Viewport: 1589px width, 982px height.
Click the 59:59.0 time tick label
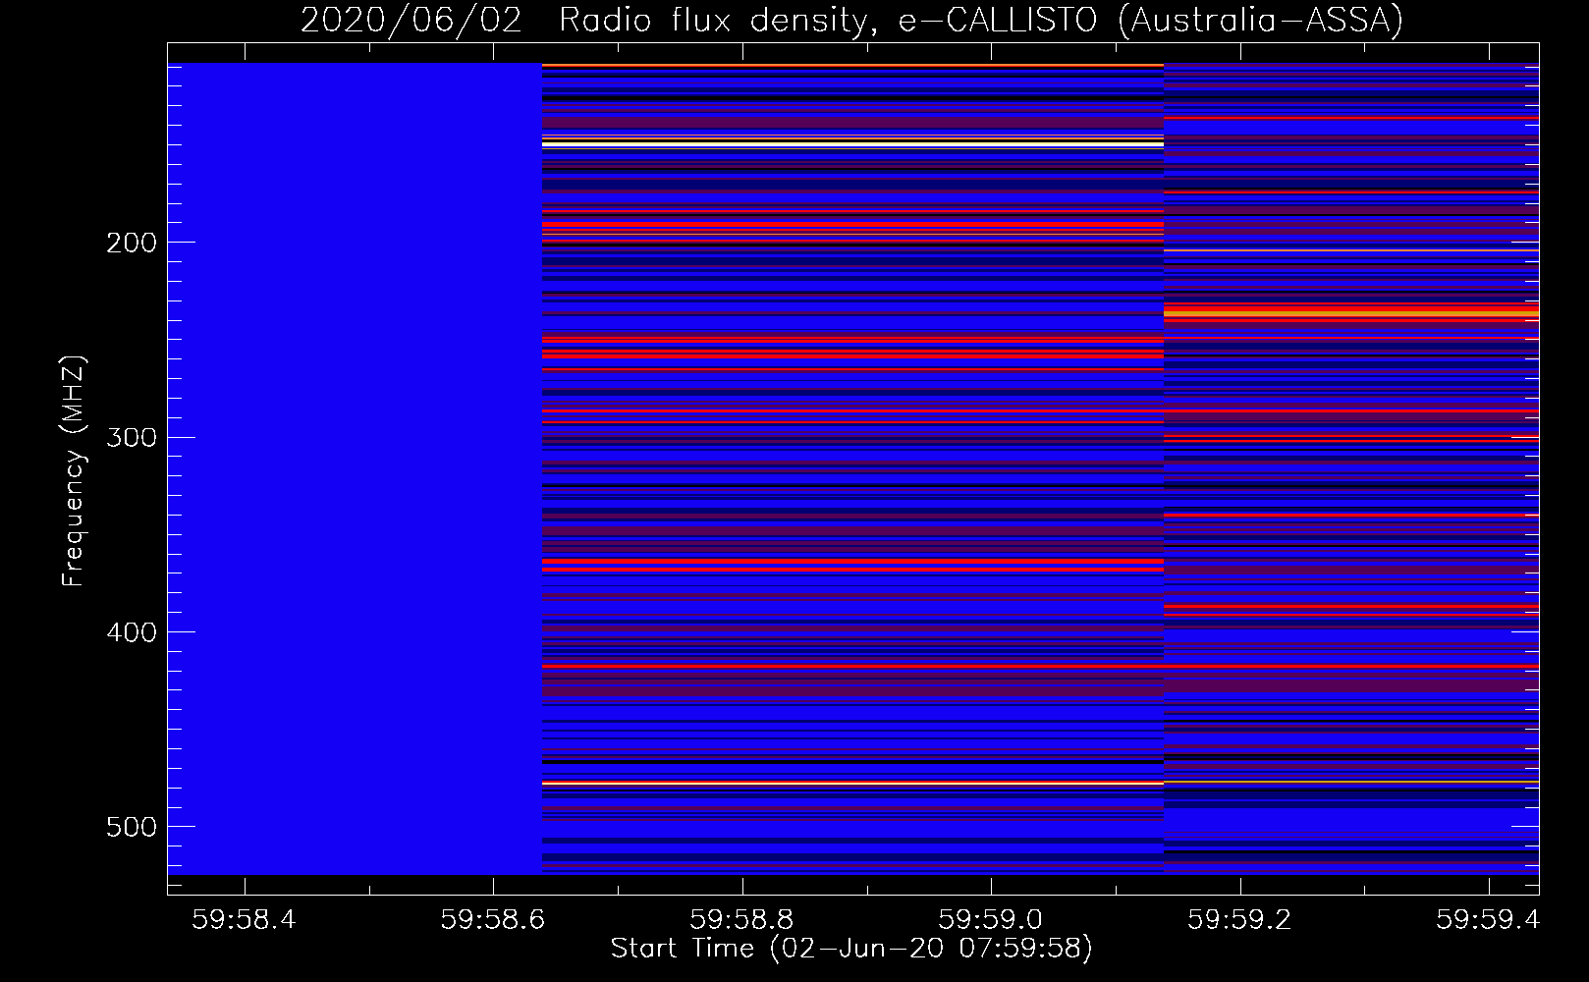pos(991,919)
